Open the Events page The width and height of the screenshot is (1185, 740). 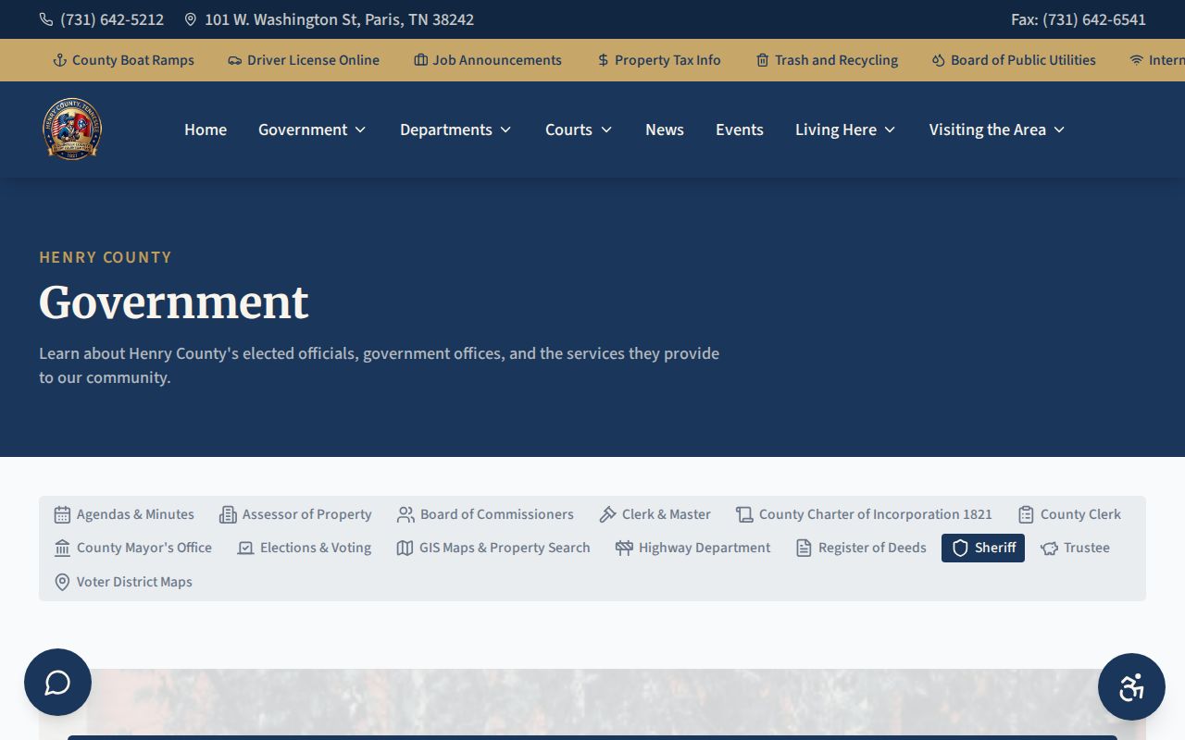(x=740, y=129)
